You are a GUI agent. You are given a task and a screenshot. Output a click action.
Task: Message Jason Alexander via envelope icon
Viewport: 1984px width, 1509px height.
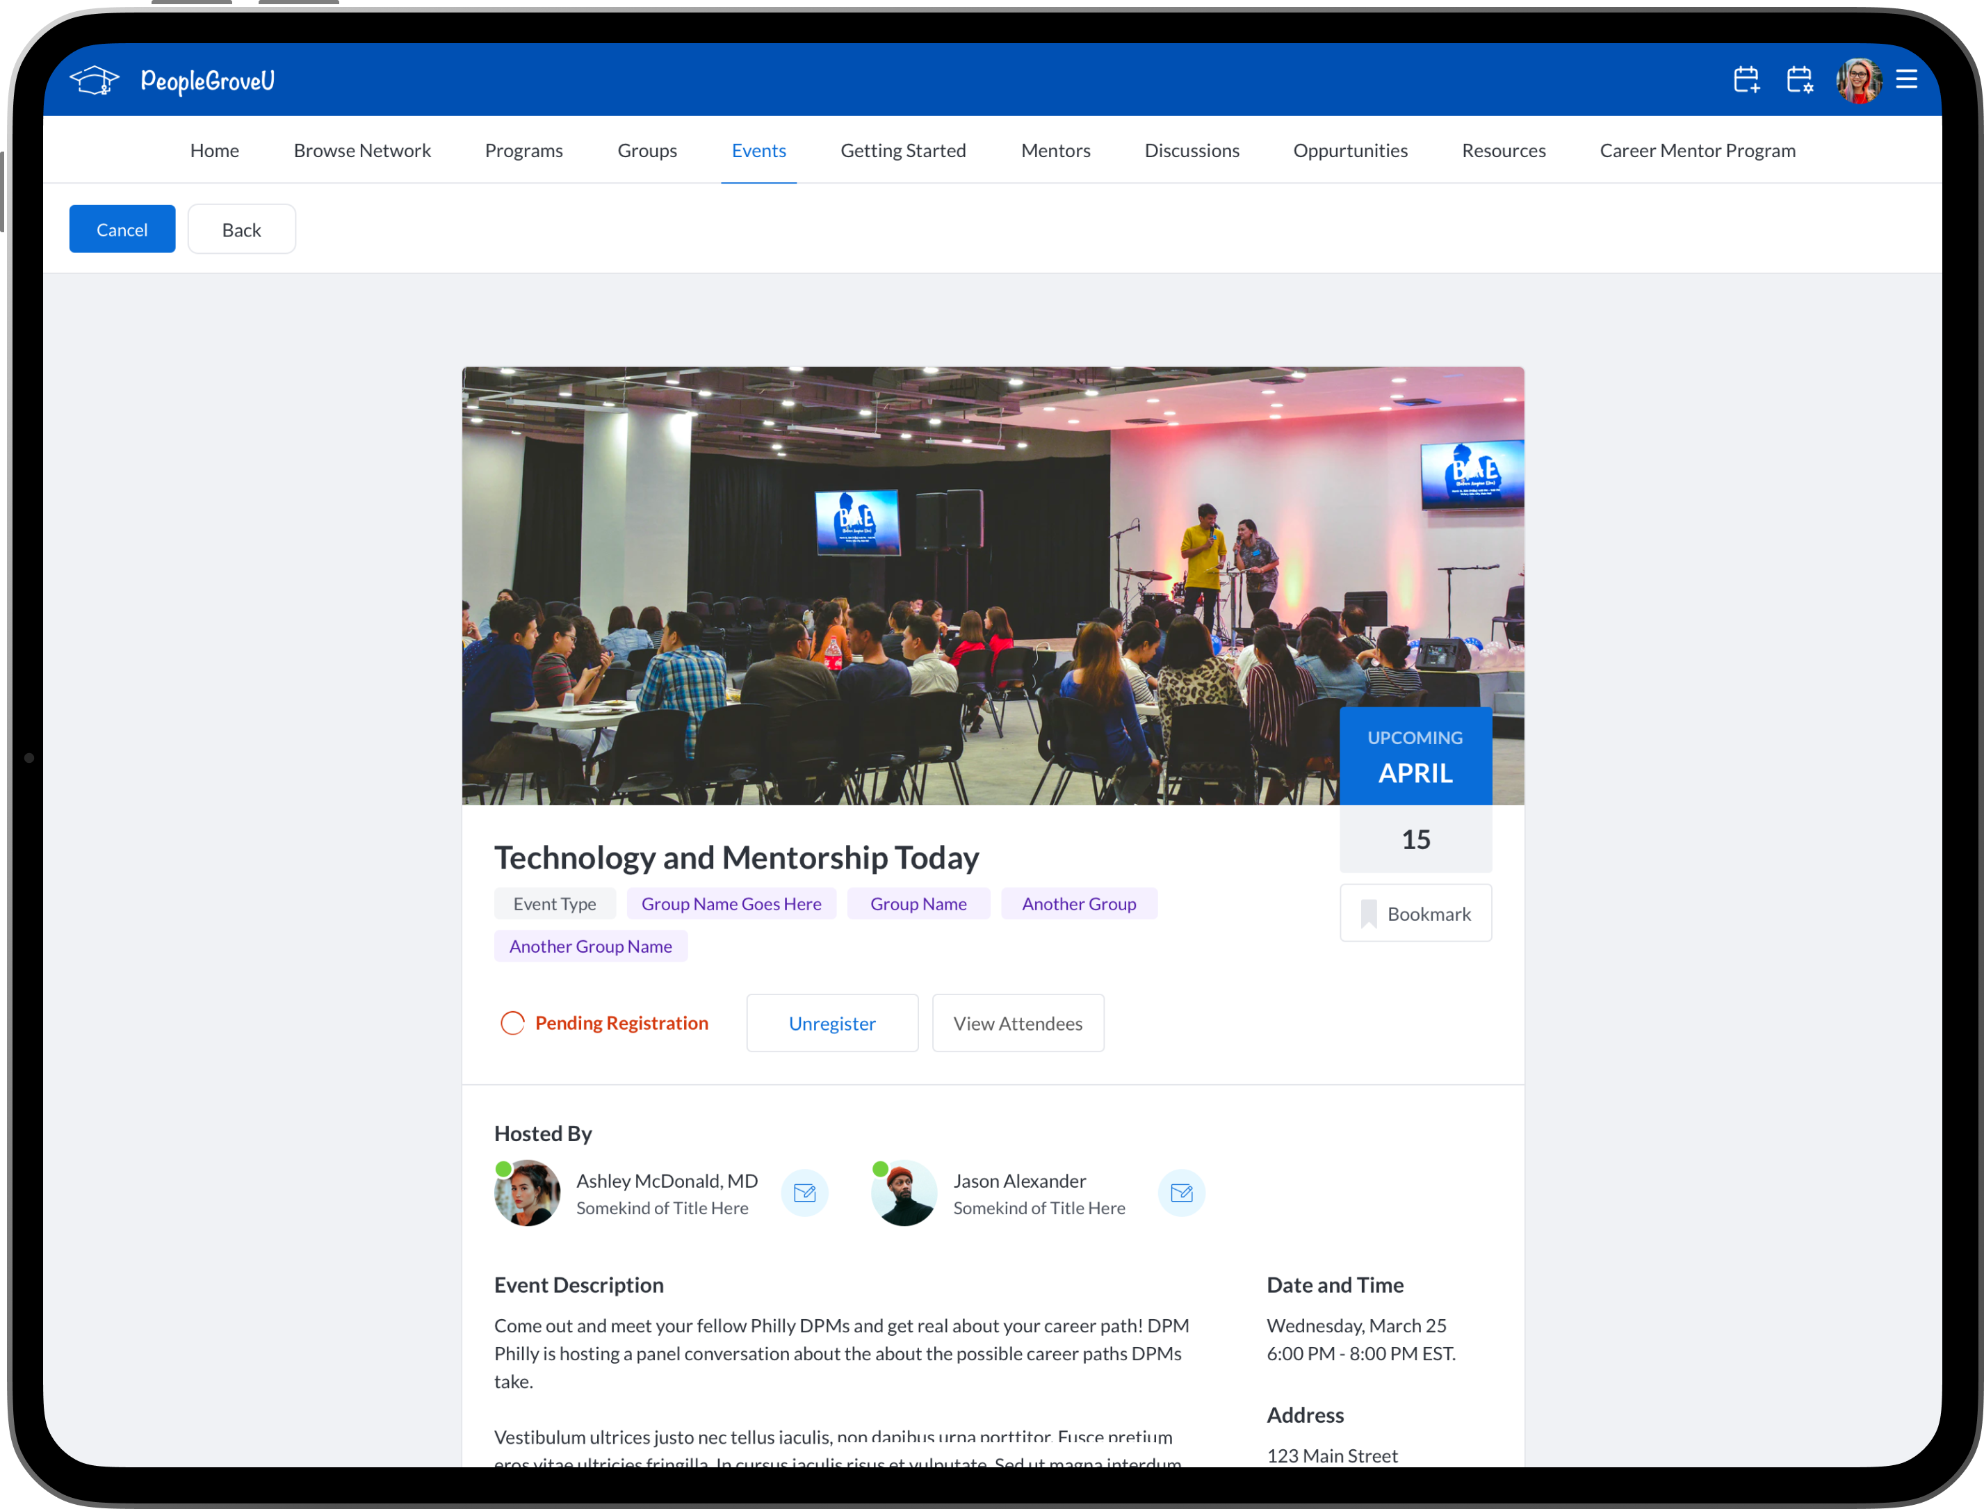coord(1181,1193)
